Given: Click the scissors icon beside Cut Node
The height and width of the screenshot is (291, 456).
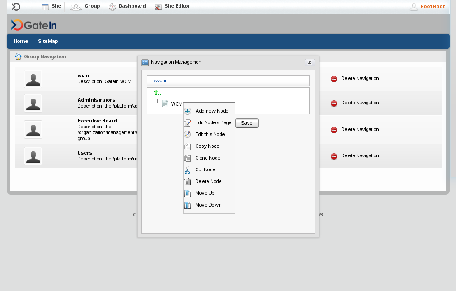Looking at the screenshot, I should coord(188,170).
